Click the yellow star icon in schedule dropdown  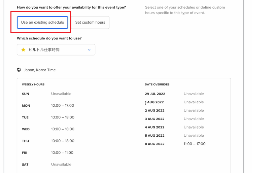(23, 50)
